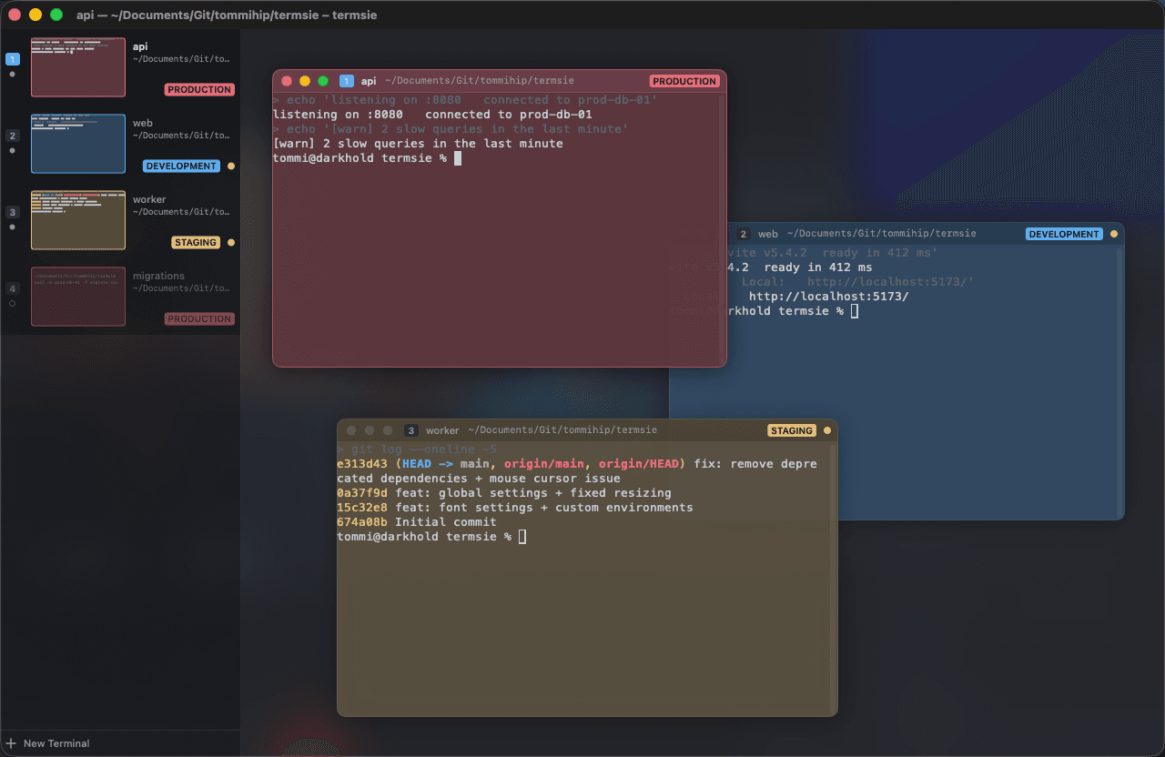Click the 'api' title in api window title bar
The height and width of the screenshot is (757, 1165).
(369, 81)
